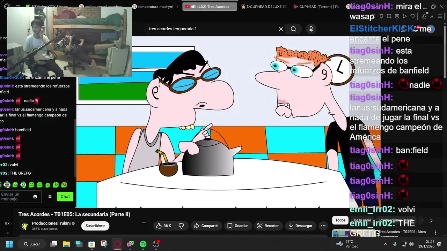Click the YouTube search magnifier button
The image size is (447, 251).
(293, 29)
